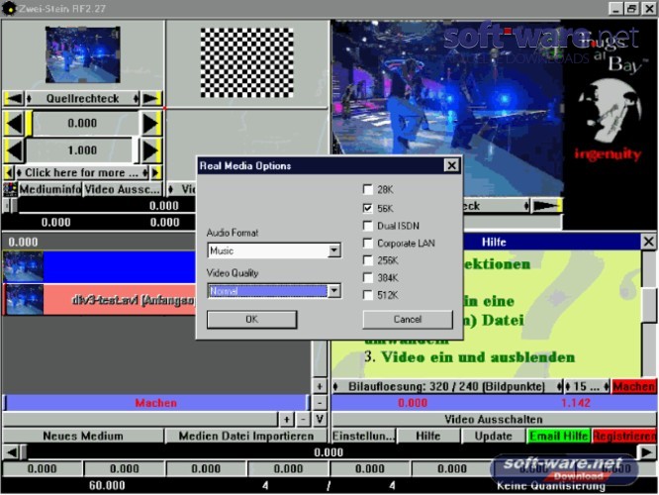Click Neues Medium button
Viewport: 659px width, 495px height.
(83, 437)
